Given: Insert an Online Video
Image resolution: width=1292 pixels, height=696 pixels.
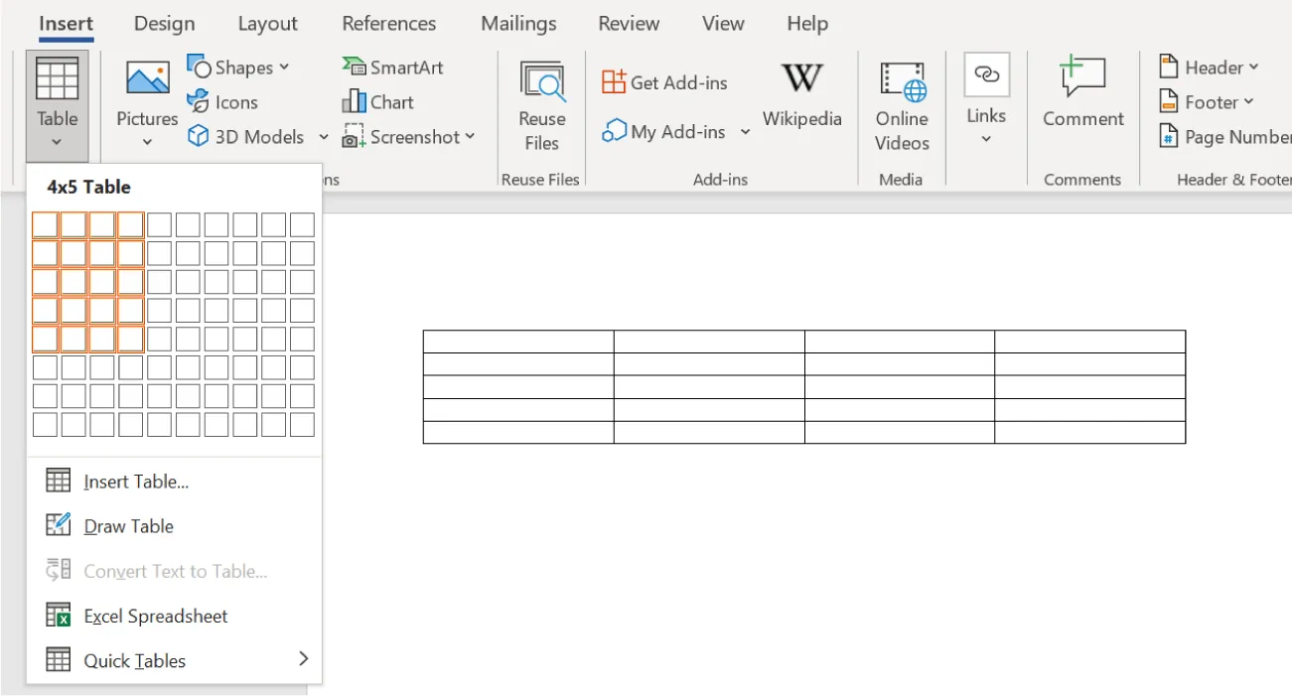Looking at the screenshot, I should tap(901, 104).
